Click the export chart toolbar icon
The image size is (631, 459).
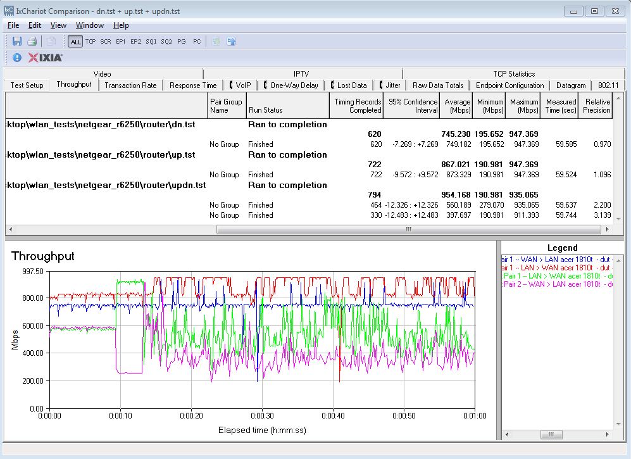click(231, 41)
